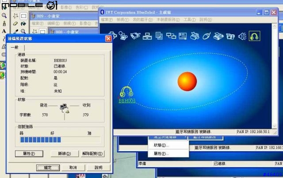
Task: Select the dial-up networking phone service icon
Action: (123, 36)
